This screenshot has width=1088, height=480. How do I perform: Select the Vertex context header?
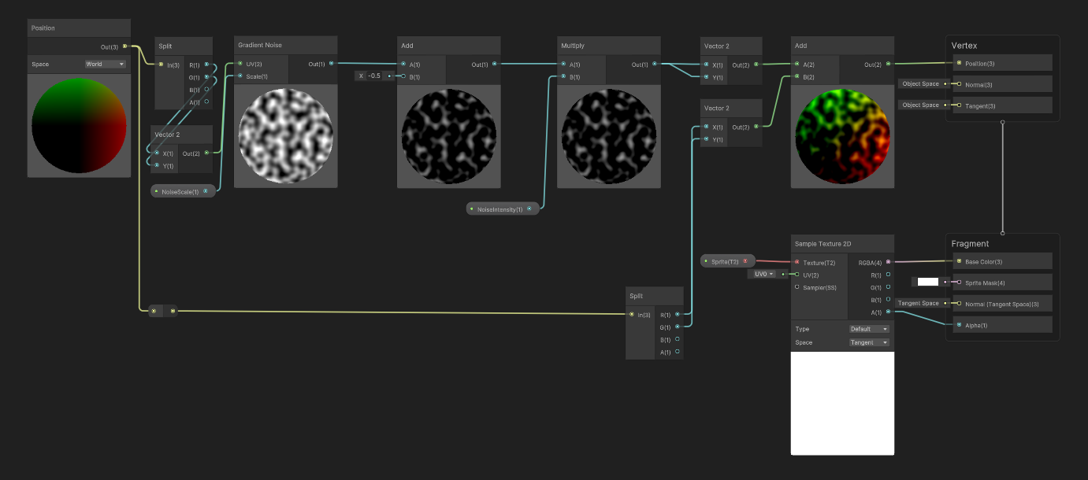964,46
